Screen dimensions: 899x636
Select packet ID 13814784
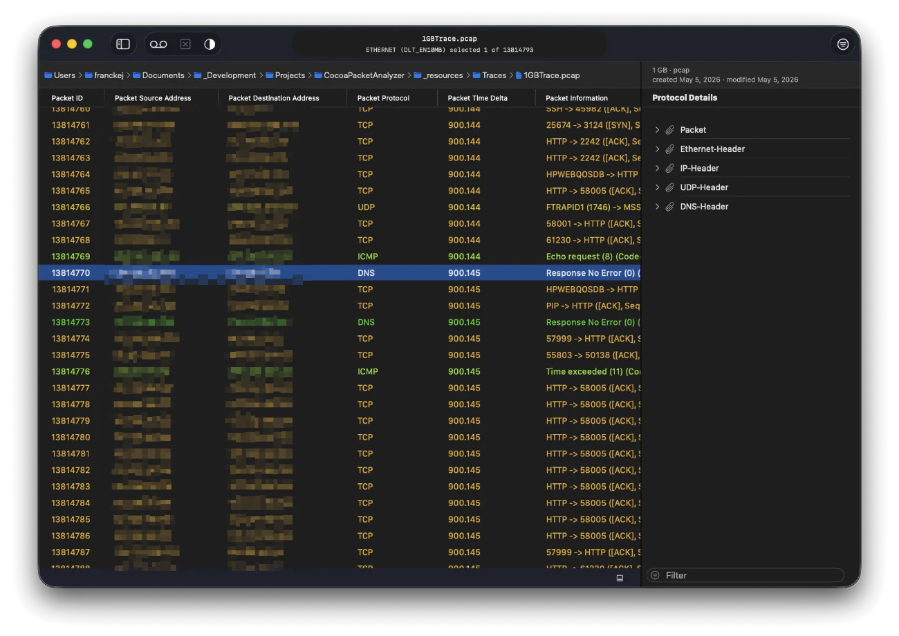click(x=71, y=503)
